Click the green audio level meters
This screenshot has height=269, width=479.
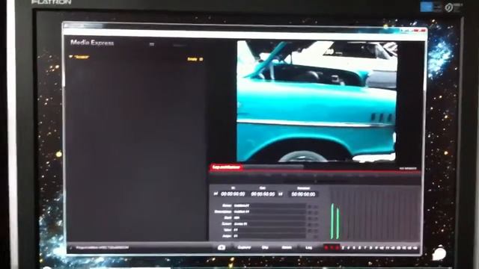click(335, 221)
